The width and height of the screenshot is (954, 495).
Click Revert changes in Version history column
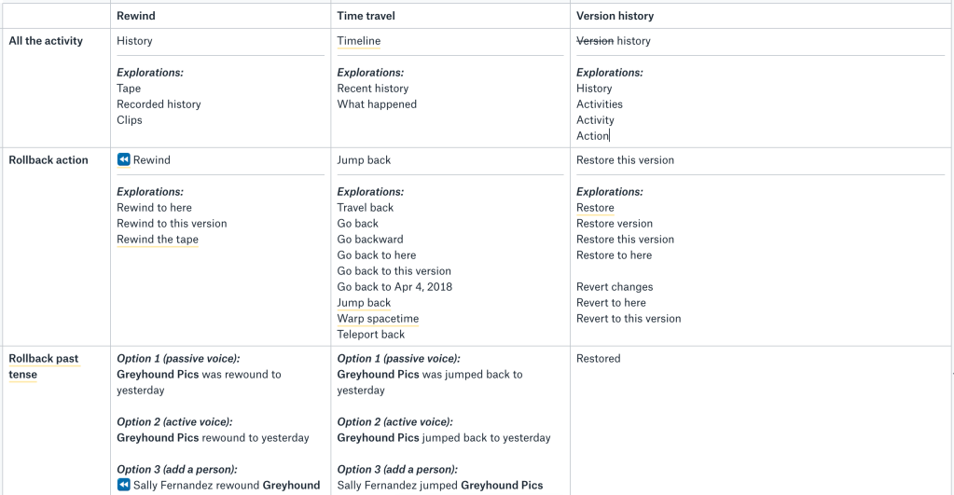point(615,287)
